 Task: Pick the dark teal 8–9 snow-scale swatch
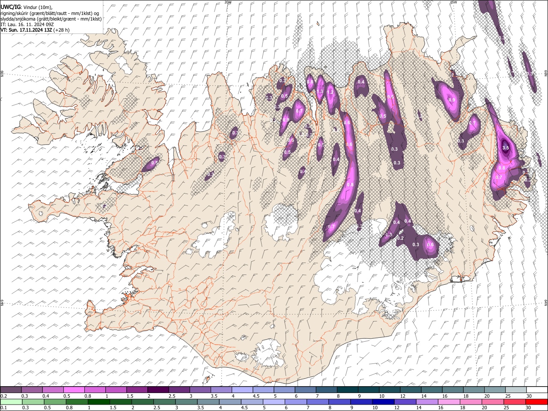point(348,390)
